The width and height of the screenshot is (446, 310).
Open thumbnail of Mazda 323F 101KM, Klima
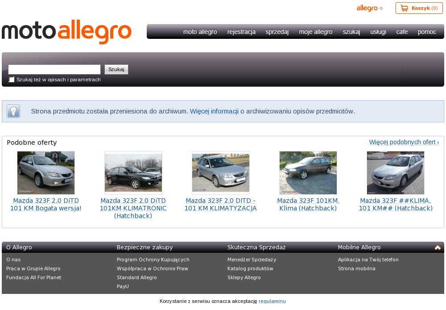point(308,173)
